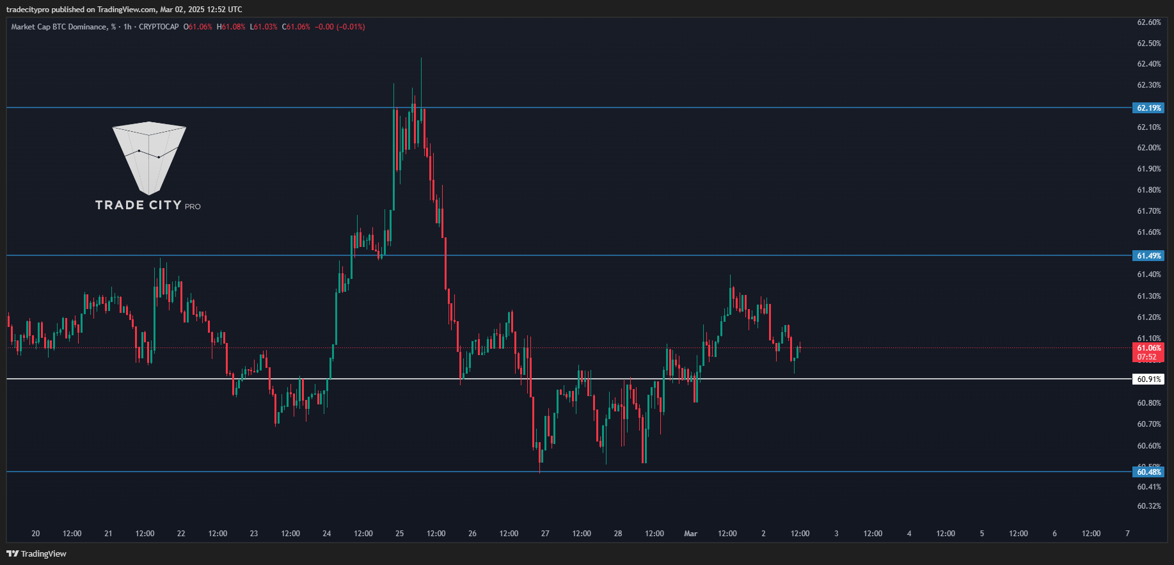
Task: Click the high value H61.08%
Action: pos(231,27)
